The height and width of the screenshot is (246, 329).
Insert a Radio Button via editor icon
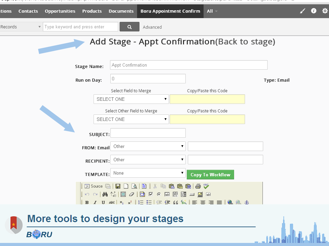tap(159, 194)
